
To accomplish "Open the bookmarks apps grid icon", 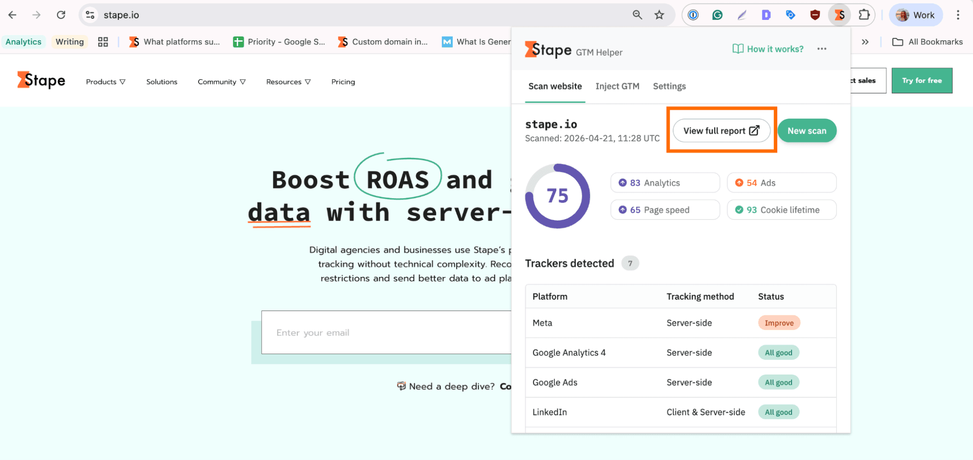I will pyautogui.click(x=103, y=42).
